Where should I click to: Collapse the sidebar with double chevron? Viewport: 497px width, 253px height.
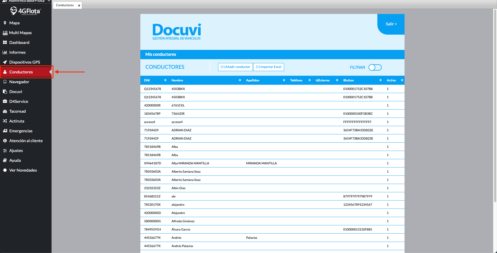(49, 1)
